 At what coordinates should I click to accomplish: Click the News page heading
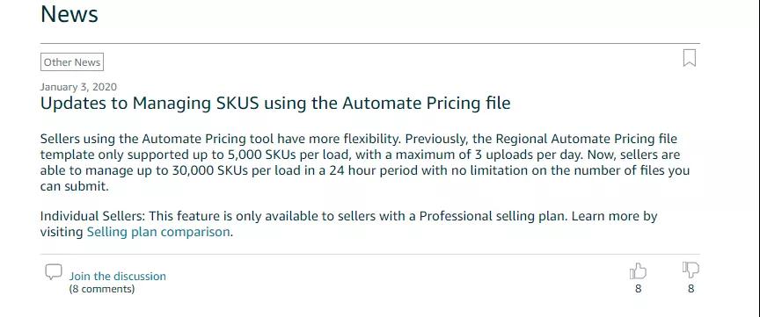click(x=69, y=13)
